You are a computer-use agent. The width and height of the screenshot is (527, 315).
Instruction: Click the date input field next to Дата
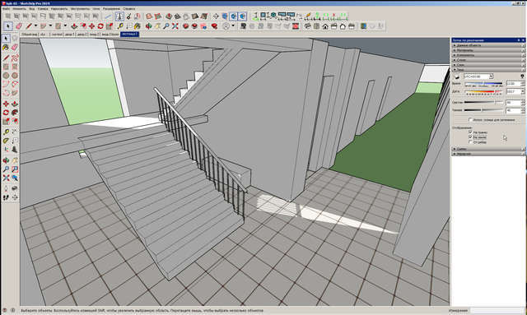pos(513,91)
